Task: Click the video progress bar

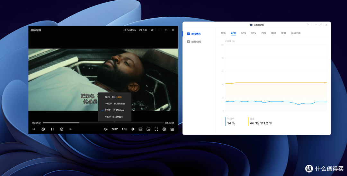Action: click(x=103, y=123)
